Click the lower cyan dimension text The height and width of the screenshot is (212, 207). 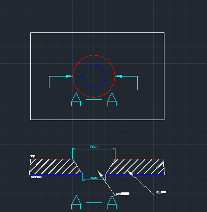tap(94, 178)
